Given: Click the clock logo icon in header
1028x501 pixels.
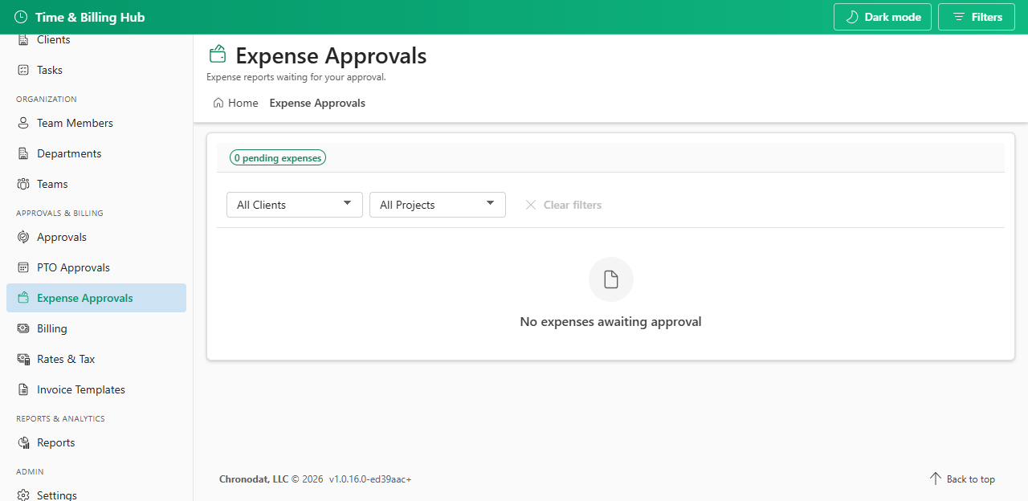Looking at the screenshot, I should click(x=21, y=17).
